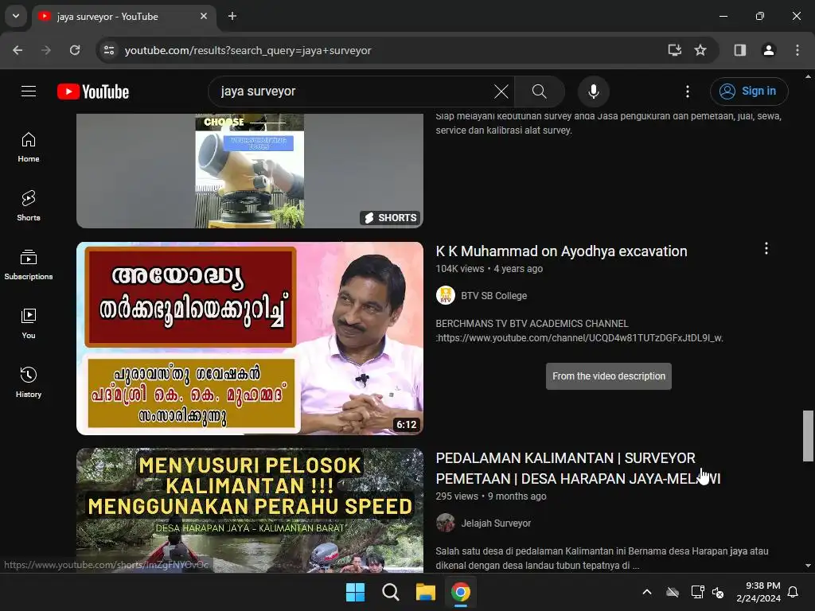Open Pedalaman Kalimantan Surveyor Pemetaan video title
This screenshot has width=815, height=611.
[x=578, y=468]
